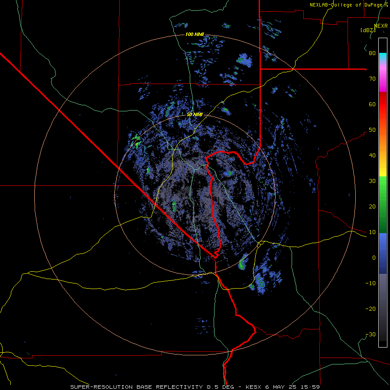This screenshot has width=390, height=390.
Task: Click the 80 dBZ scale value
Action: pyautogui.click(x=372, y=53)
